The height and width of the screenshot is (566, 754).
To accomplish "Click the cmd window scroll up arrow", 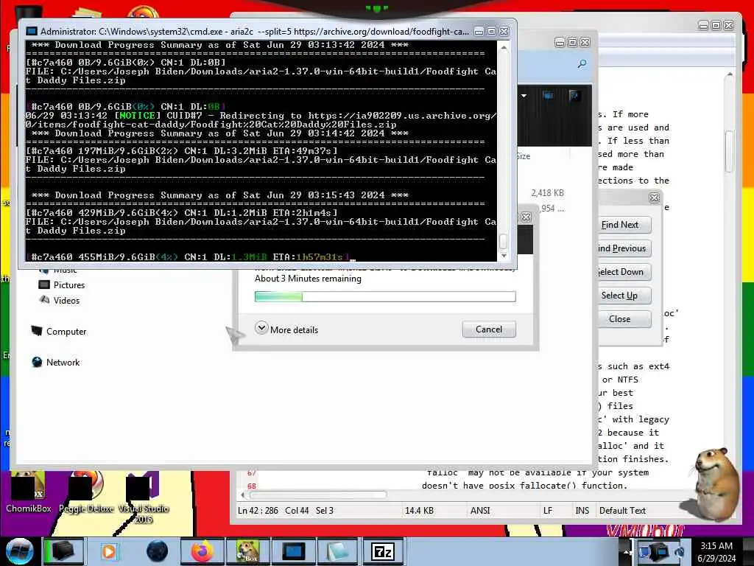I will [504, 47].
